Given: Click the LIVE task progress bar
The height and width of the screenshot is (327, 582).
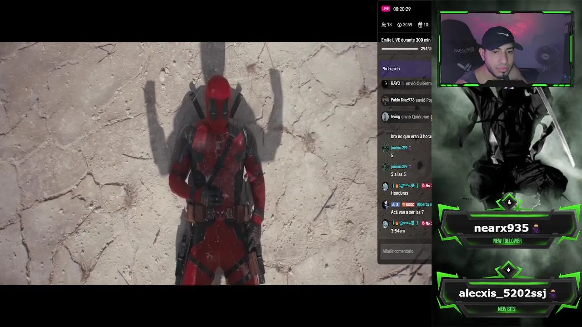Looking at the screenshot, I should point(400,49).
